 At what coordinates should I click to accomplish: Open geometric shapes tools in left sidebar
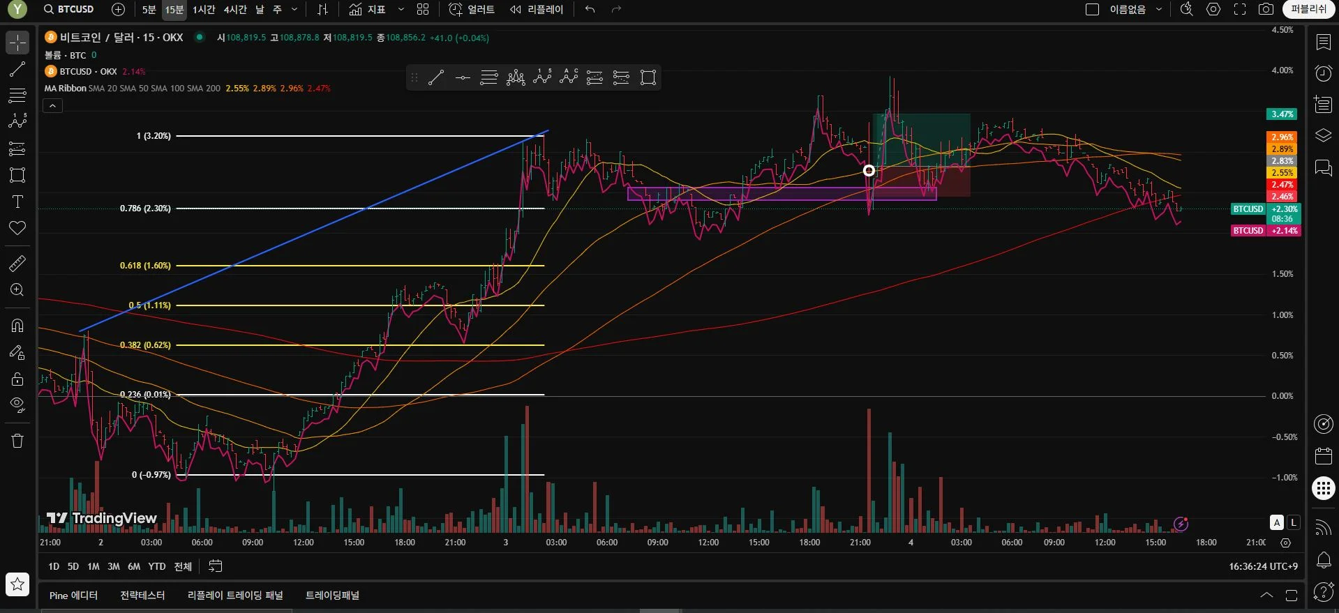click(x=17, y=175)
